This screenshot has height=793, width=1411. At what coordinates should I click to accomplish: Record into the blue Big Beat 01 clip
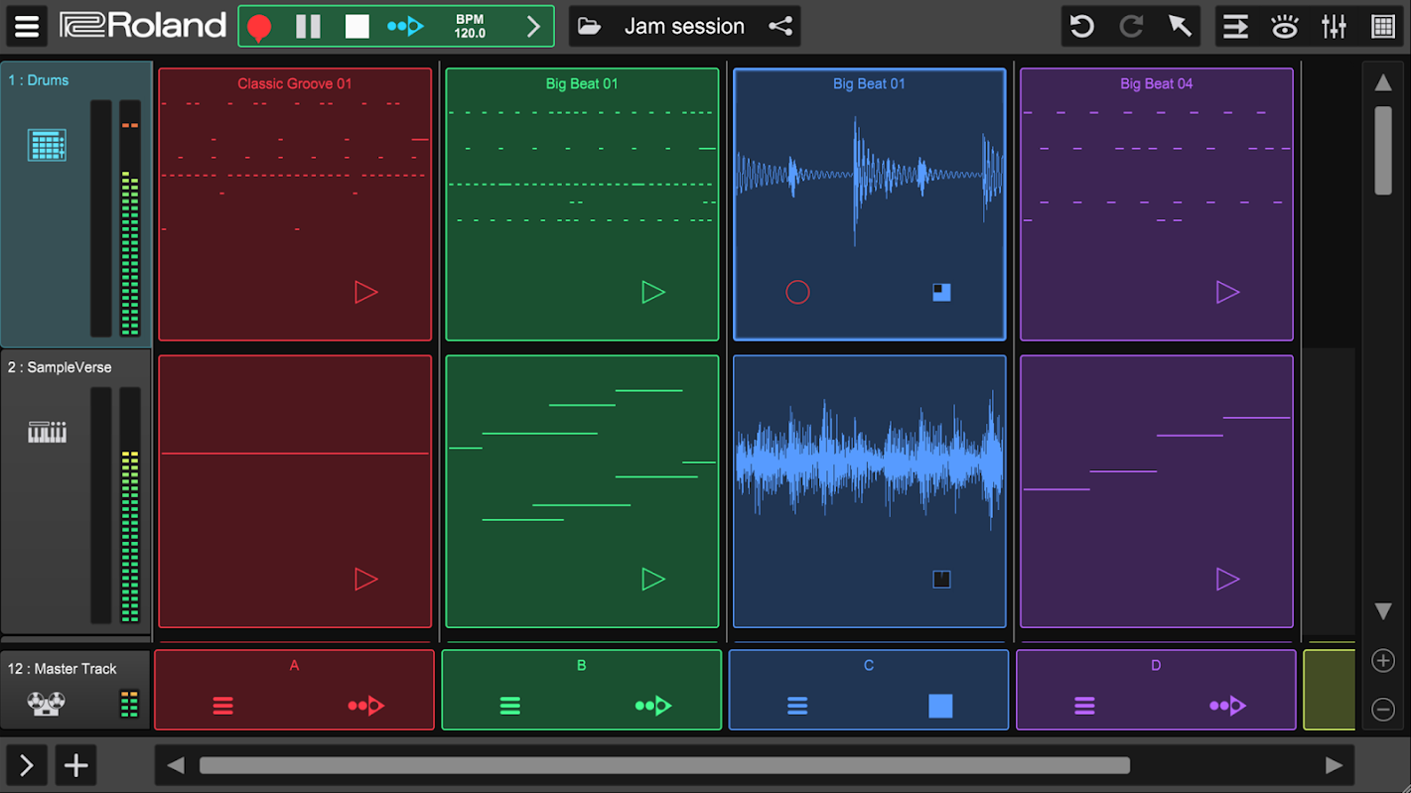[797, 292]
